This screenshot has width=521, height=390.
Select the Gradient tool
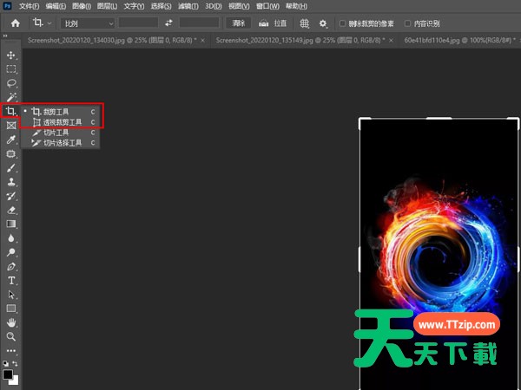[x=11, y=224]
